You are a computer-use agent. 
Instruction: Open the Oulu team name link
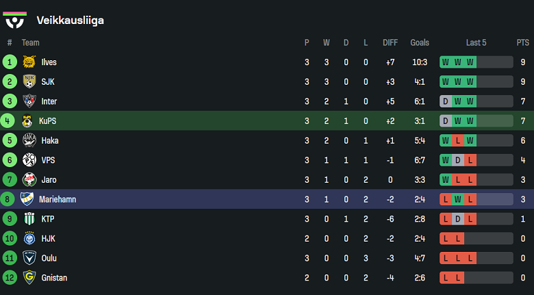pyautogui.click(x=49, y=258)
